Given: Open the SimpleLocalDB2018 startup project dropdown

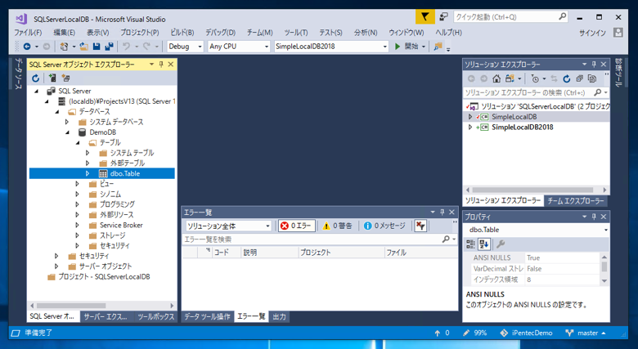Looking at the screenshot, I should point(385,47).
